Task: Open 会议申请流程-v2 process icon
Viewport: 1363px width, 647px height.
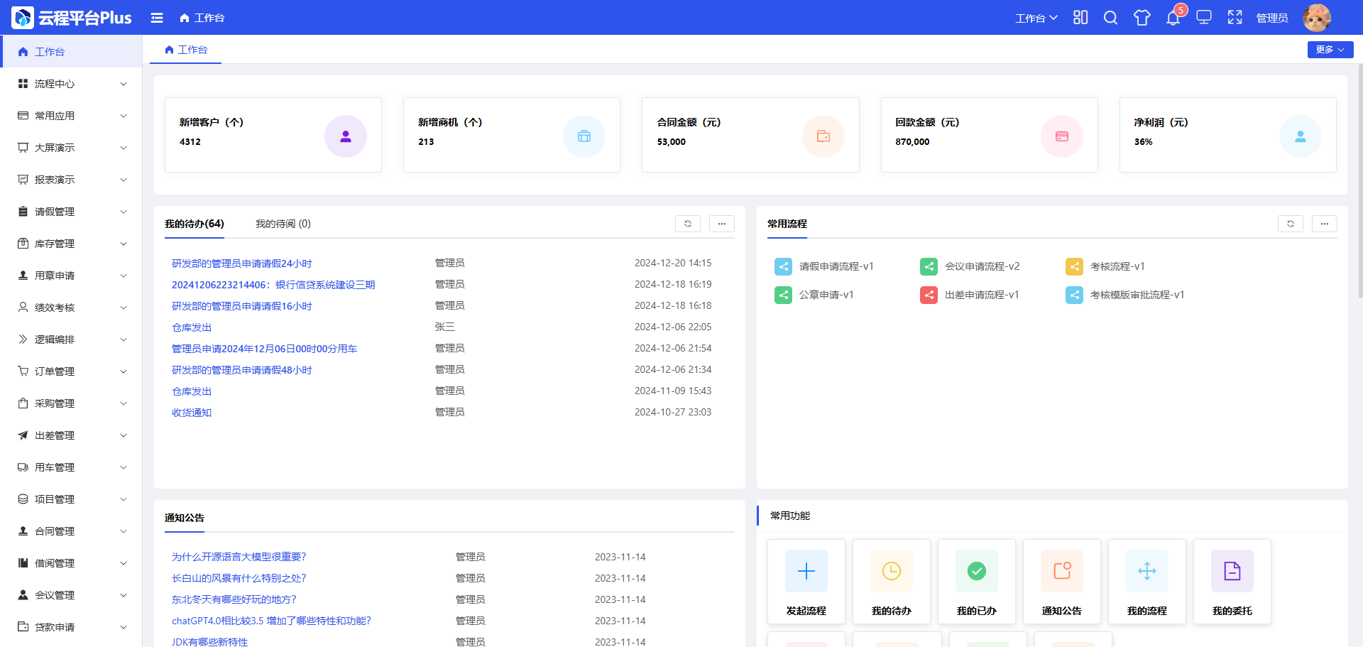Action: [929, 266]
